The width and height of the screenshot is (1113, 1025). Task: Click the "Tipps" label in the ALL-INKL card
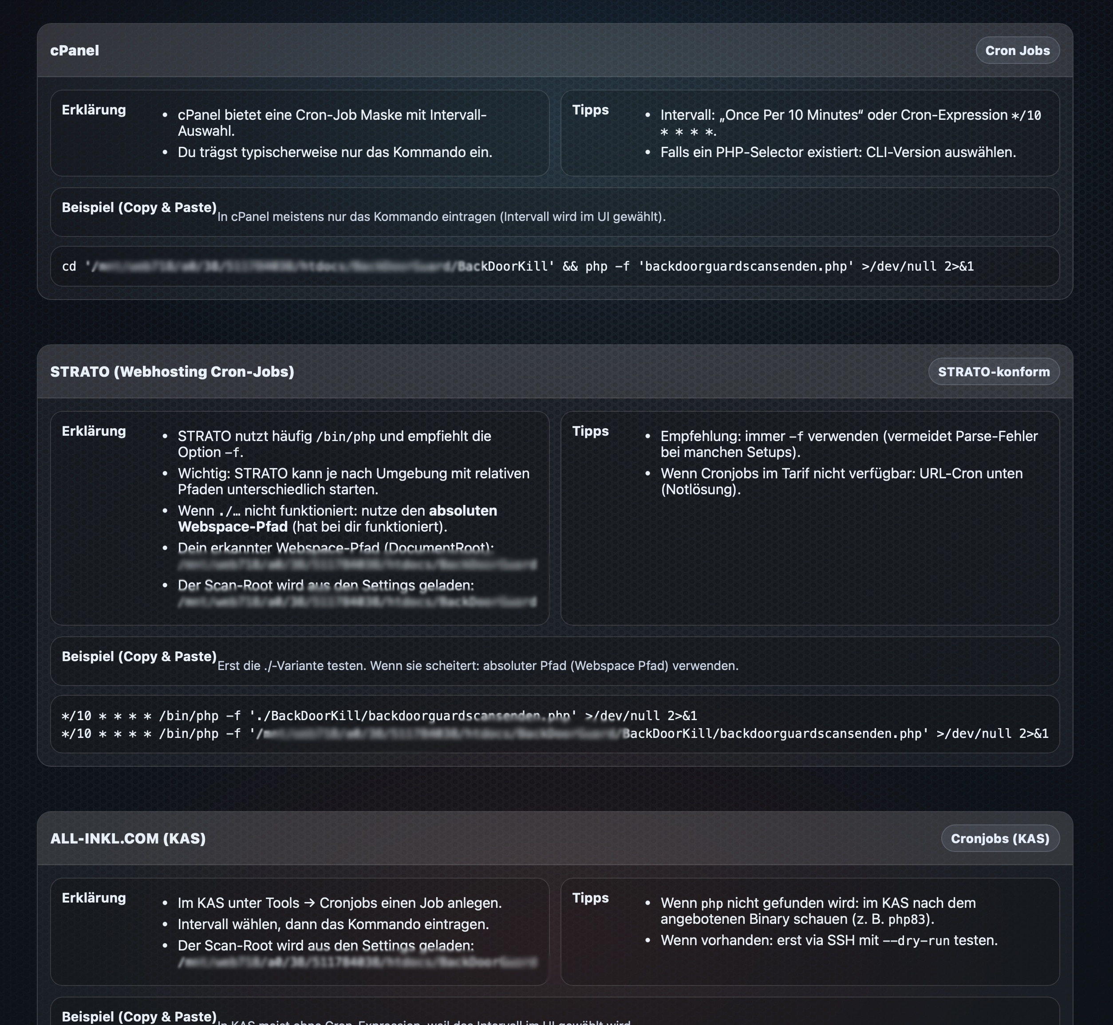(x=590, y=897)
